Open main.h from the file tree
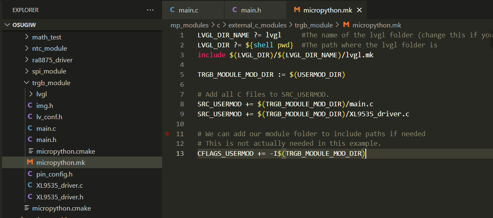The image size is (493, 218). click(46, 140)
